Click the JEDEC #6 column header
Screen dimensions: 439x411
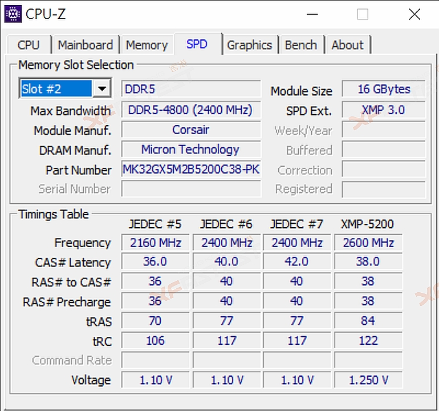point(226,224)
